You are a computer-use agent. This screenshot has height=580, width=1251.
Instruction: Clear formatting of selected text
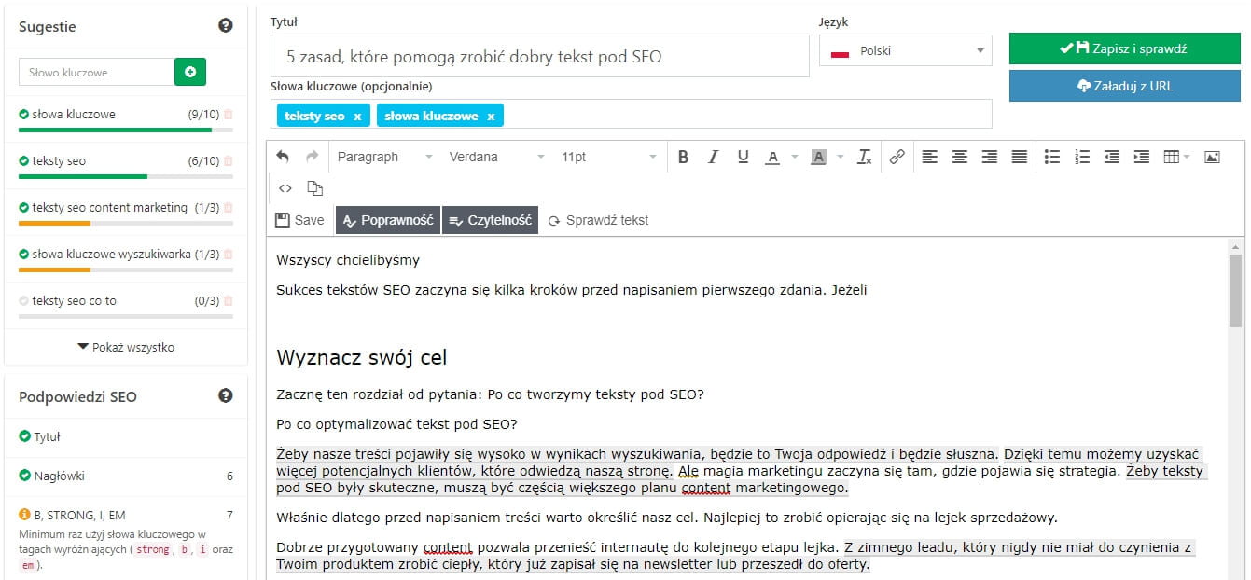click(864, 157)
